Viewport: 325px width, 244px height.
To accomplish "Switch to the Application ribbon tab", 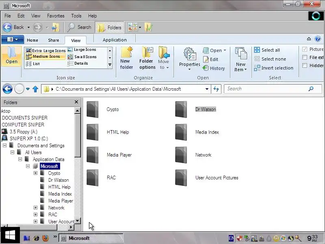I will coord(115,40).
